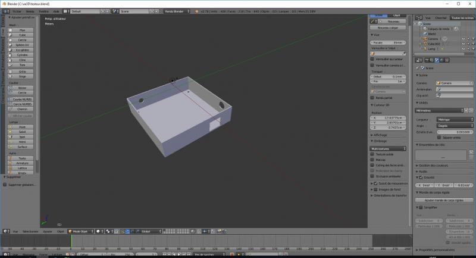Screen dimensions: 476x258
Task: Adjust the Focale 35mm lens field
Action: point(388,43)
